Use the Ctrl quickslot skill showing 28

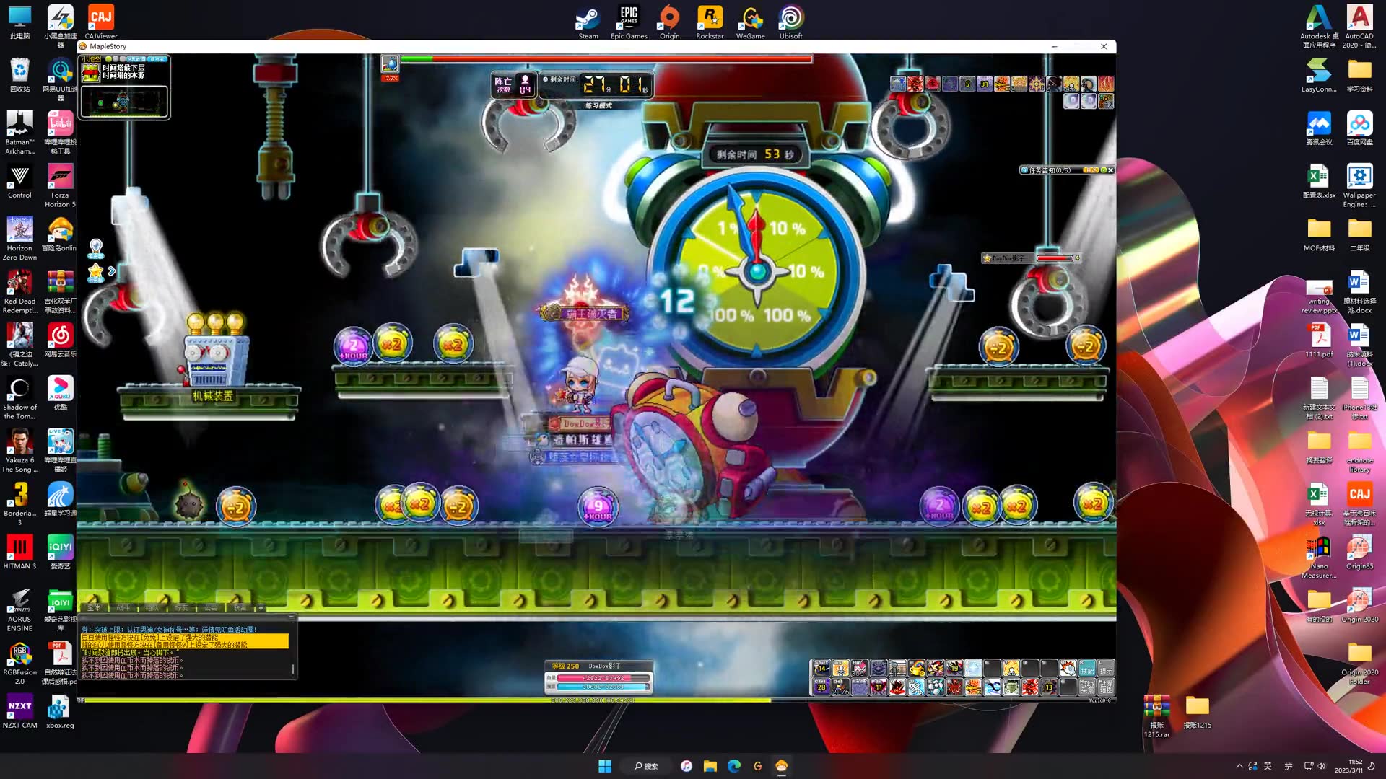[822, 687]
